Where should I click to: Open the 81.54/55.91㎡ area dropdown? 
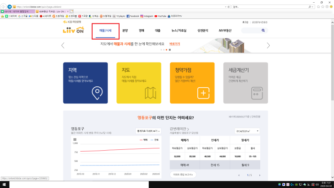[x=247, y=131]
